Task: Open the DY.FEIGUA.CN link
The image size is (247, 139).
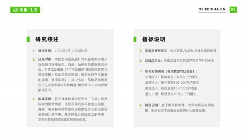Action: (212, 9)
